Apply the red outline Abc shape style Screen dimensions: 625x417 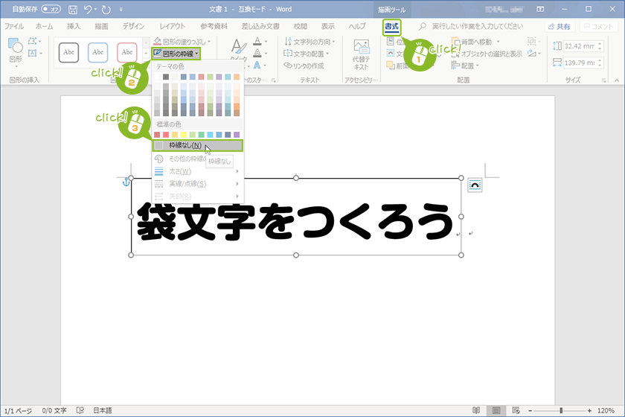(127, 52)
